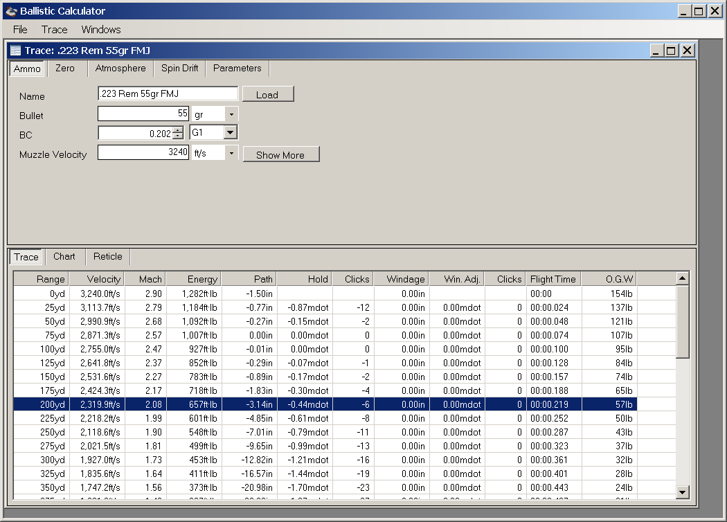Switch to the Chart tab
This screenshot has width=727, height=522.
[x=64, y=256]
